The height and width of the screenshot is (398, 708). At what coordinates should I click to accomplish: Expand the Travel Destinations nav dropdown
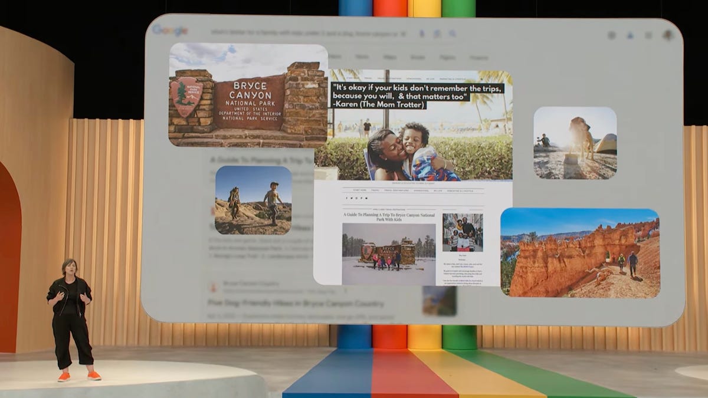[x=398, y=191]
